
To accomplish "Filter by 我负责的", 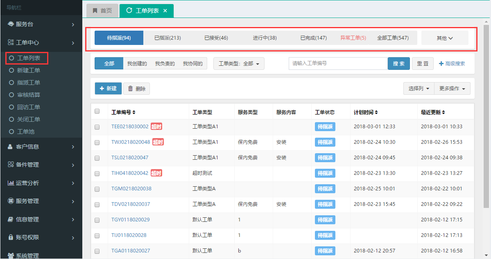I will point(165,63).
